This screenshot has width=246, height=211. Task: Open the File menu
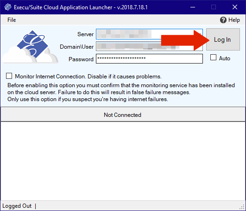coord(12,20)
